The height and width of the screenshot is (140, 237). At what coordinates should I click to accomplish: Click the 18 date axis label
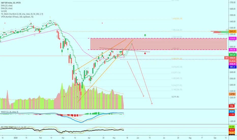[x=127, y=138]
